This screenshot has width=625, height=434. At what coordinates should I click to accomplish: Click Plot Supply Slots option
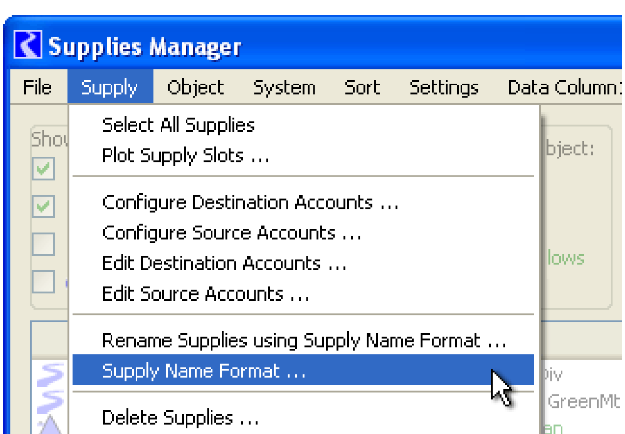[x=186, y=156]
